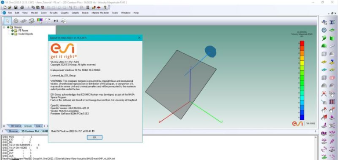338x160 pixels.
Task: Click the printer icon in the toolbar
Action: pyautogui.click(x=22, y=7)
